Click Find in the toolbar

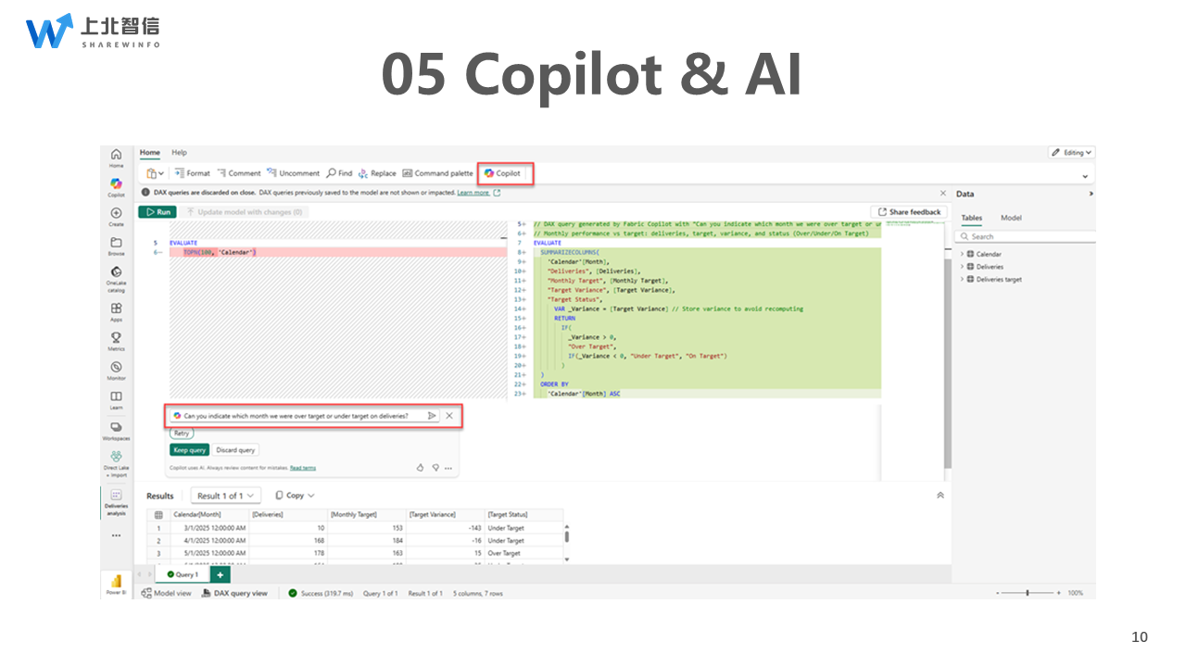(x=339, y=173)
